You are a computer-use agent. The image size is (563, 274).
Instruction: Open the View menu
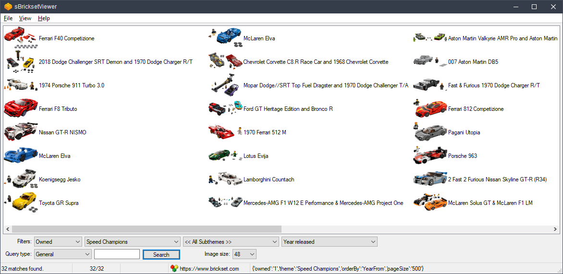(x=25, y=18)
